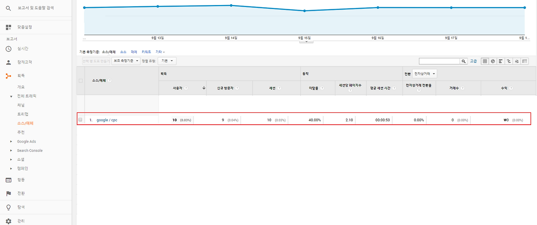Sort by 이탈률 column header
The width and height of the screenshot is (537, 225).
(x=314, y=88)
